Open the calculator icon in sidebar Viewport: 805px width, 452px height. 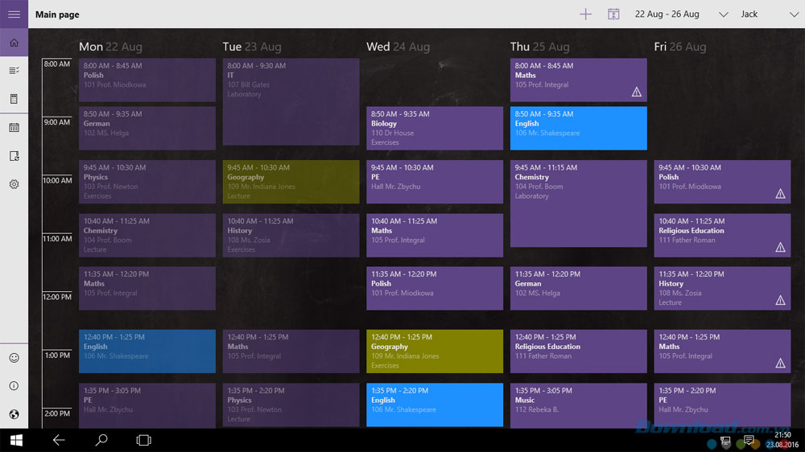(x=14, y=99)
